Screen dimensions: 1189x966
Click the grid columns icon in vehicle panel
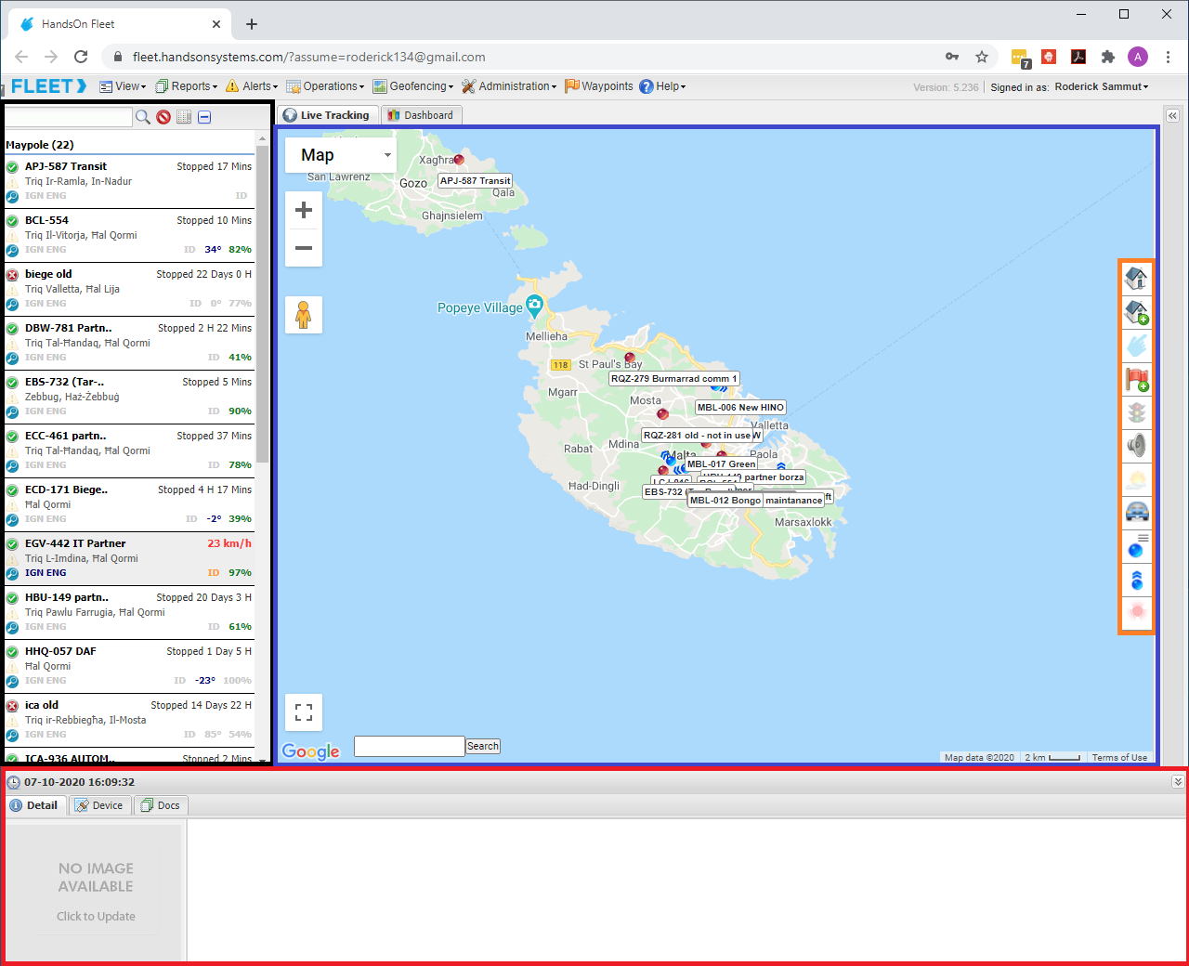[x=184, y=117]
